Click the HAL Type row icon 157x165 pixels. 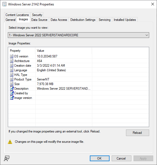pyautogui.click(x=12, y=75)
